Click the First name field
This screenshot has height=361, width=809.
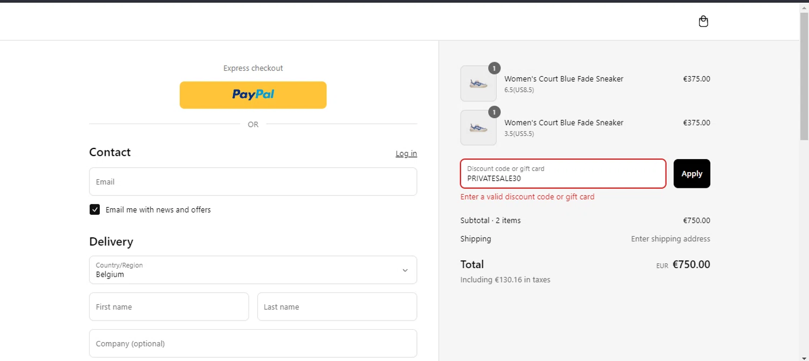tap(169, 306)
